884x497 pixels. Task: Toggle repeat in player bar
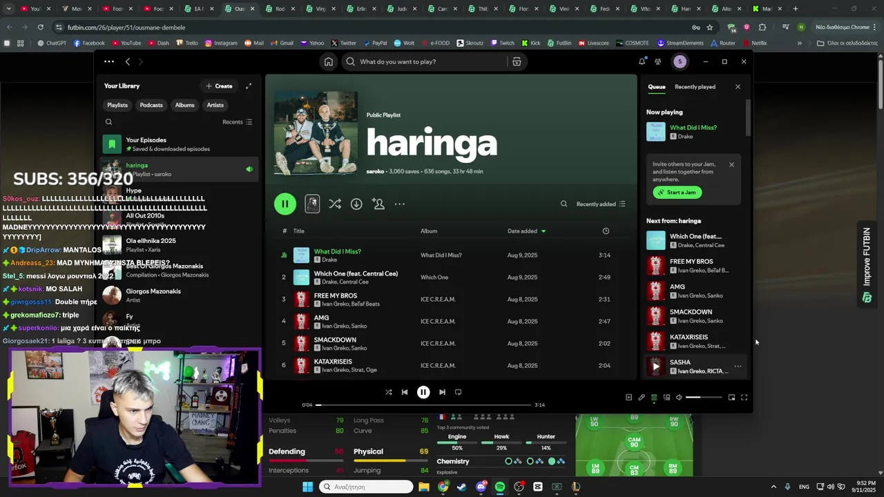click(458, 392)
